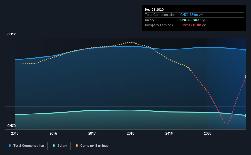Click the 2016 x-axis label
The width and height of the screenshot is (251, 155).
(x=53, y=133)
